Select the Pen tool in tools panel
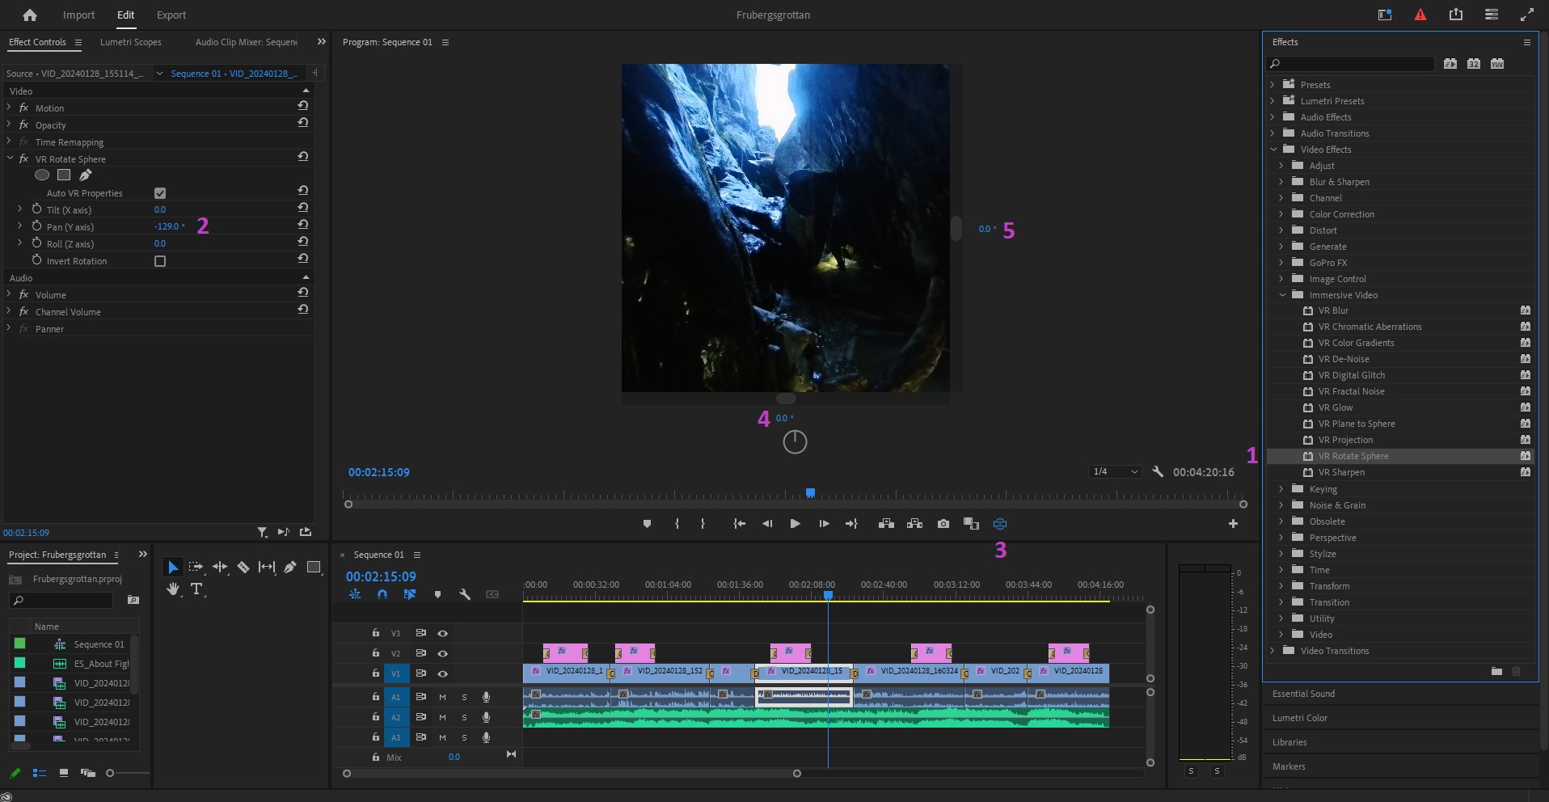1549x802 pixels. pyautogui.click(x=289, y=568)
